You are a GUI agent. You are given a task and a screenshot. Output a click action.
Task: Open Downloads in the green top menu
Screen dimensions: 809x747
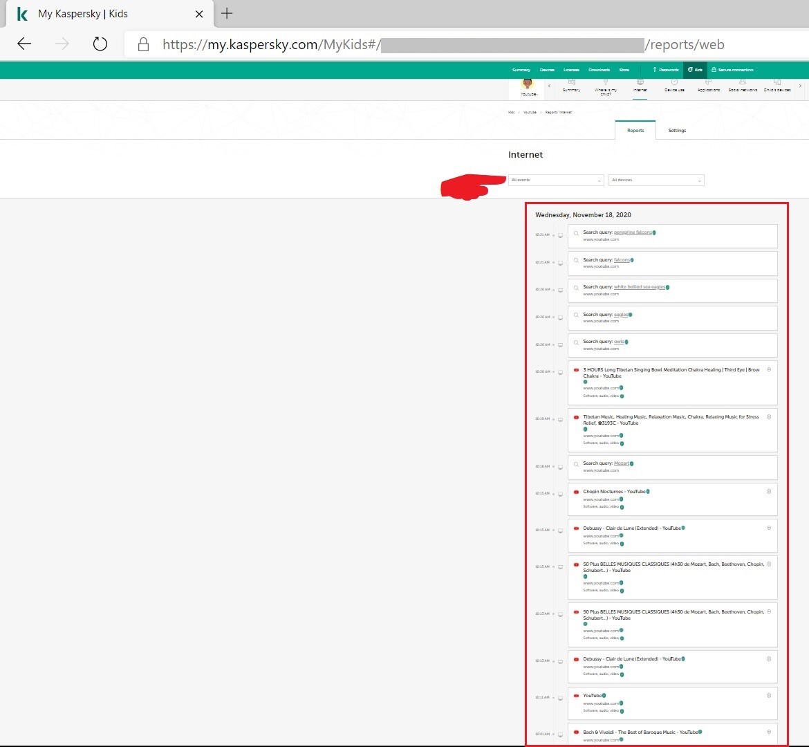coord(599,70)
